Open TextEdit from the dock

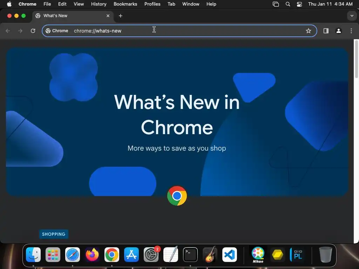point(171,255)
